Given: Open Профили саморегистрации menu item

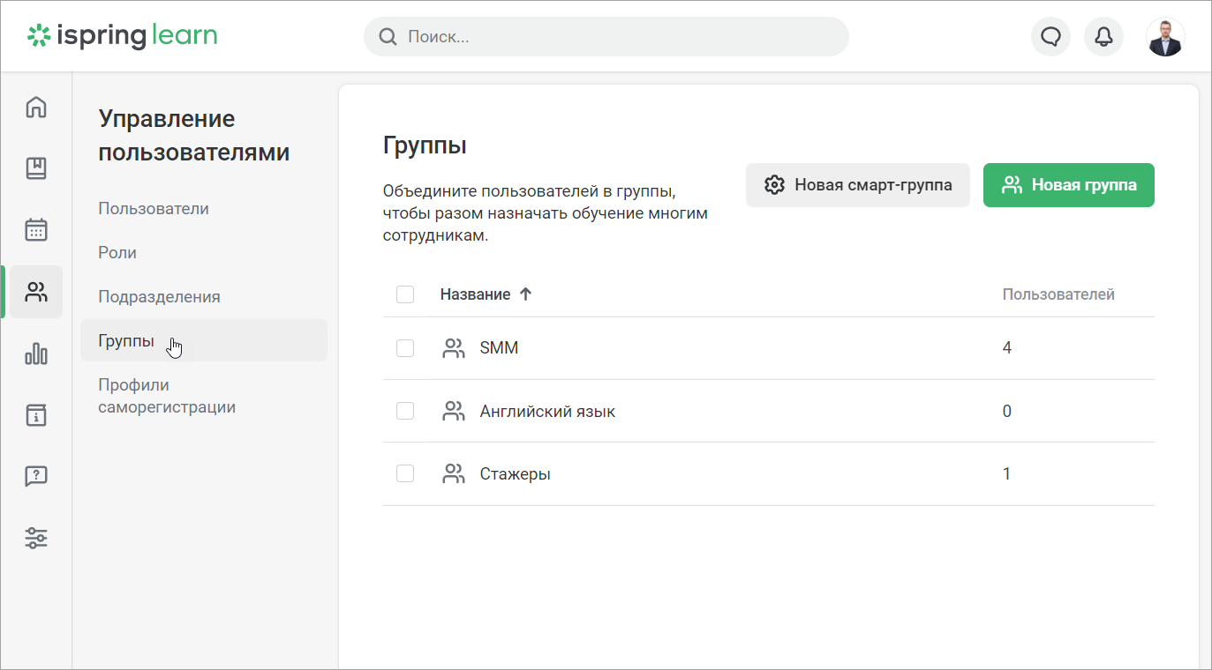Looking at the screenshot, I should pos(167,396).
